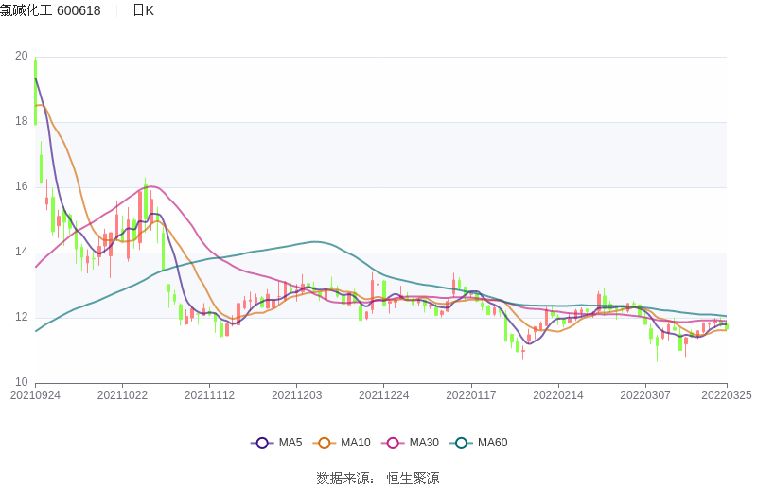757x489 pixels.
Task: Click the tall green candlestick at chart start
Action: (x=35, y=92)
